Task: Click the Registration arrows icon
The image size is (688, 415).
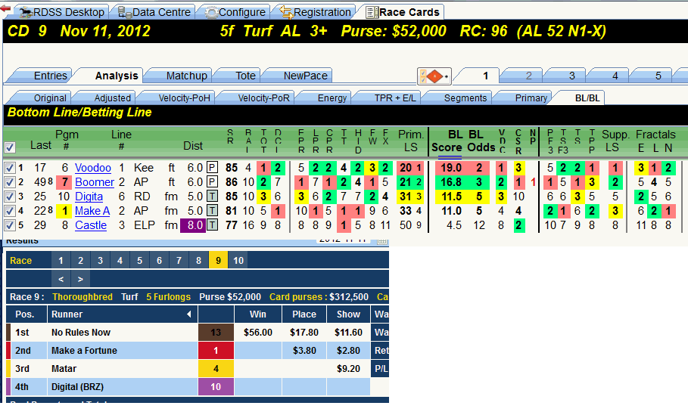Action: coord(287,13)
